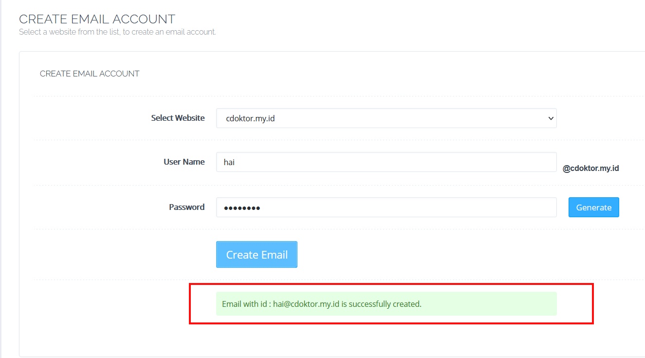Click the CREATE EMAIL ACCOUNT card title

[90, 74]
